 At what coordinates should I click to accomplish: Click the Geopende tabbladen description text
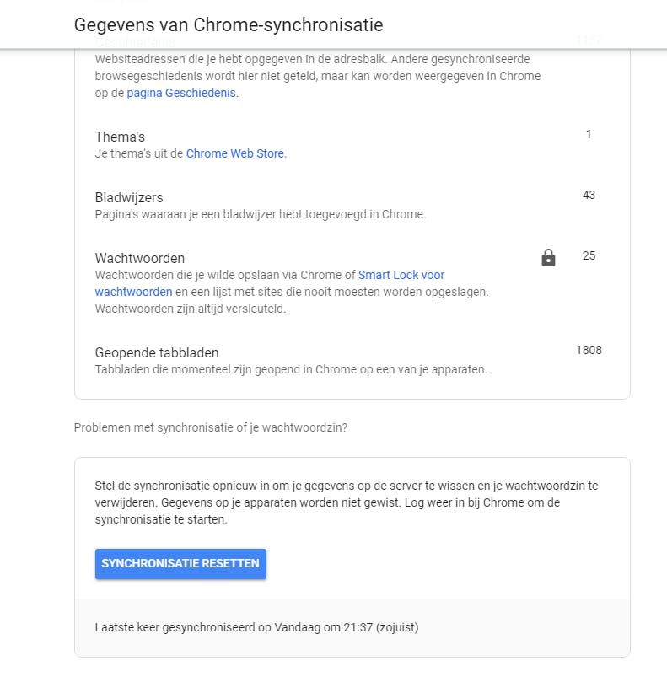click(291, 369)
